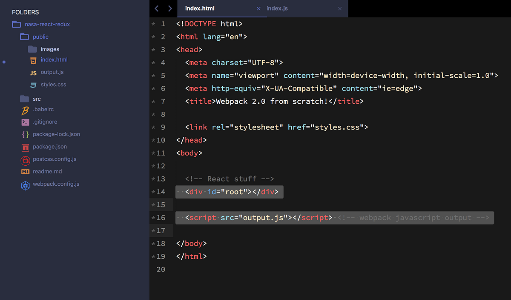The height and width of the screenshot is (300, 511).
Task: Click the FOLDERS sidebar heading
Action: 26,12
